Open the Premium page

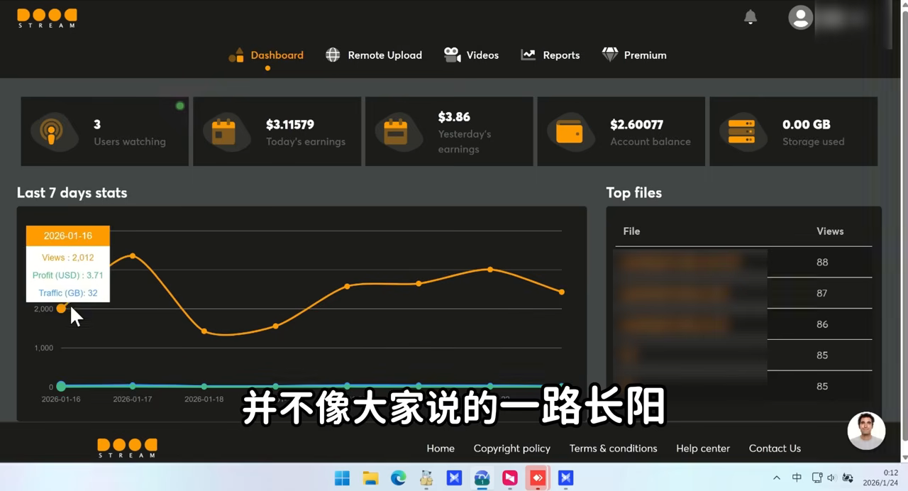pyautogui.click(x=634, y=55)
